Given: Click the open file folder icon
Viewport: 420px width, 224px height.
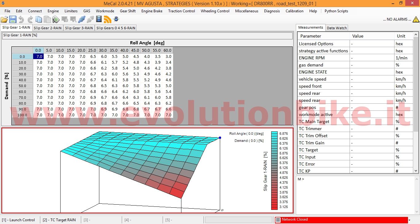Looking at the screenshot, I should pos(4,20).
